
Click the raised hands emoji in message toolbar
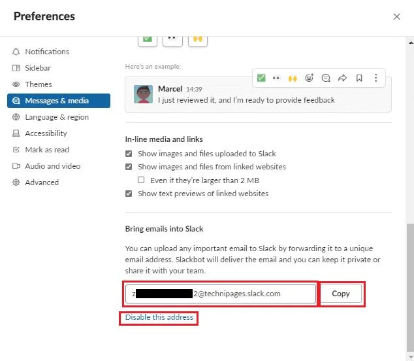click(x=293, y=78)
